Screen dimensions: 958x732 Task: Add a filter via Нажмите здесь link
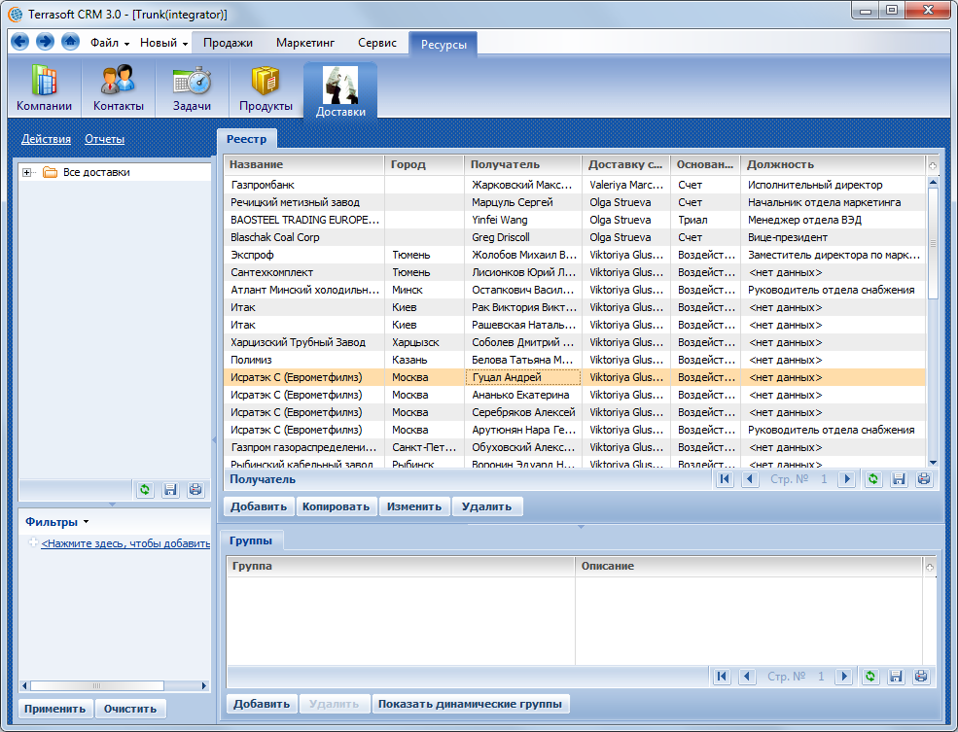coord(125,543)
